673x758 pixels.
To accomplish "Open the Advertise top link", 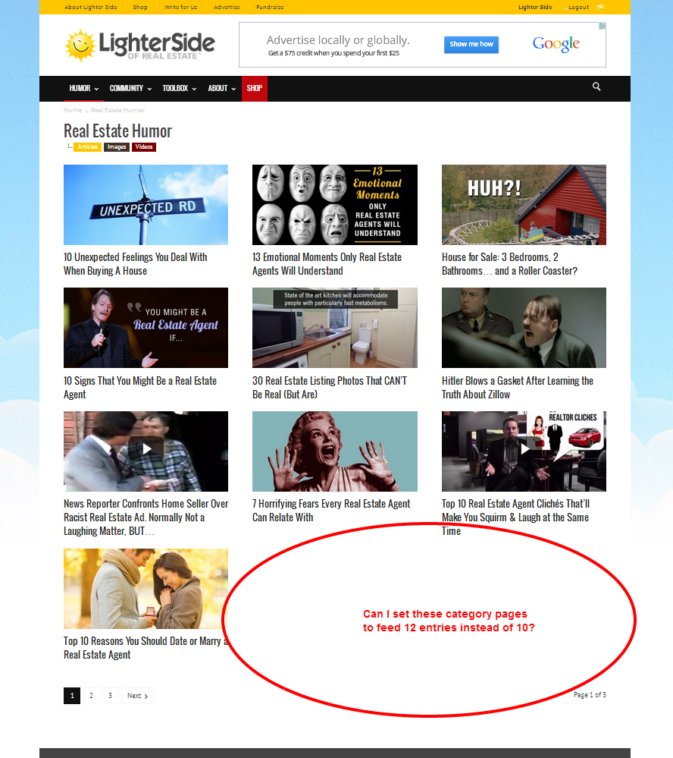I will 227,8.
